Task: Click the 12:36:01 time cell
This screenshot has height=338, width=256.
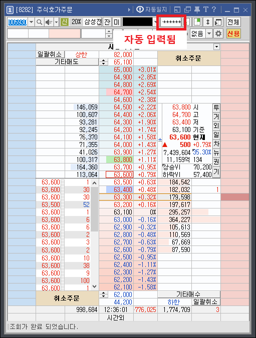Action: 116,310
